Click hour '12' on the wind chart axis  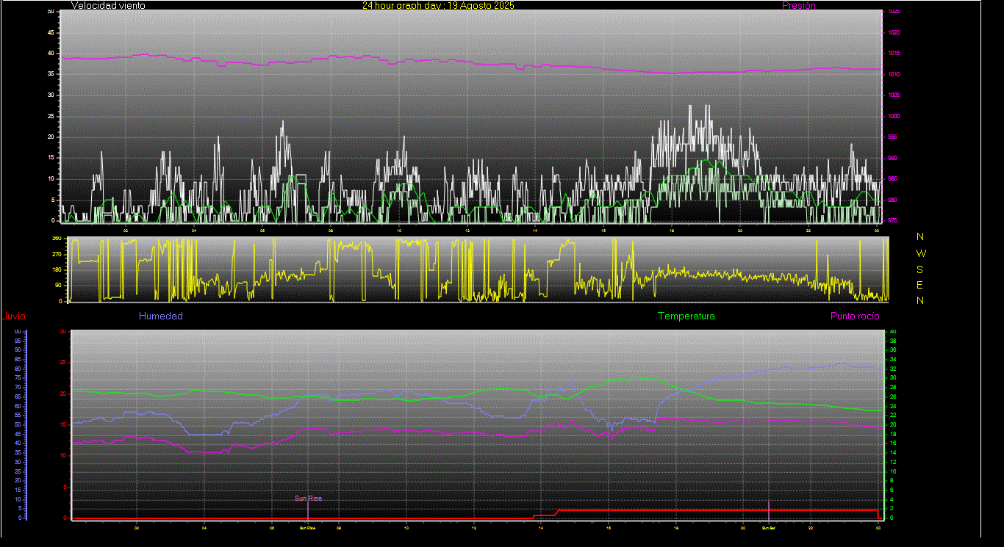(x=467, y=231)
